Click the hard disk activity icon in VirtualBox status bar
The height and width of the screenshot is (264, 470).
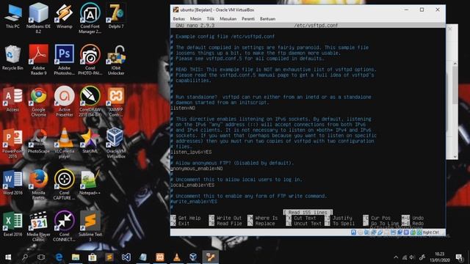click(x=354, y=232)
